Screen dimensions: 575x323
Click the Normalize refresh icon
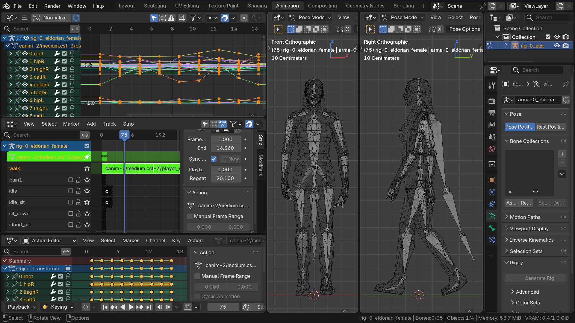click(76, 18)
